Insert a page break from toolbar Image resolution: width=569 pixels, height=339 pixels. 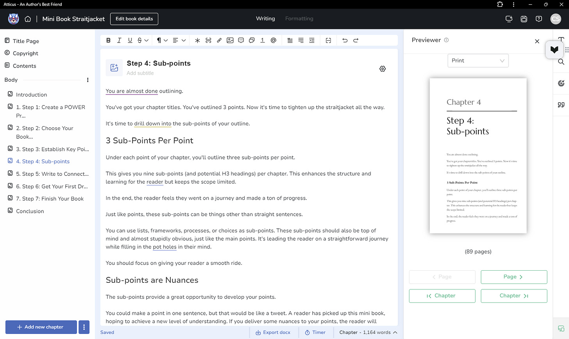[x=208, y=40]
